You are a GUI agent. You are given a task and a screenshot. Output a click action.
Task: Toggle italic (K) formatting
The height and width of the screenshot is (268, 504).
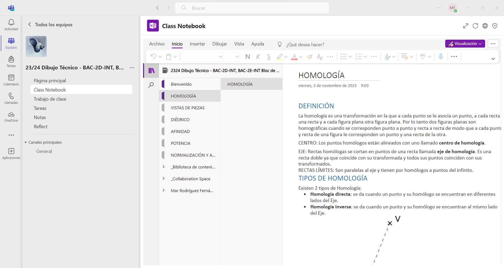[258, 57]
